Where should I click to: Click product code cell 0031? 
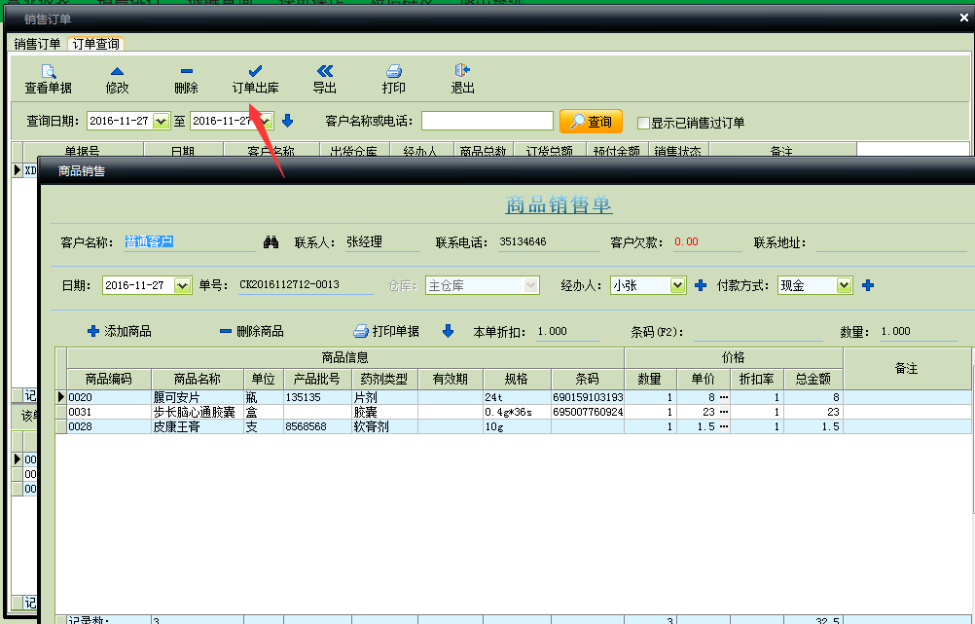(109, 412)
